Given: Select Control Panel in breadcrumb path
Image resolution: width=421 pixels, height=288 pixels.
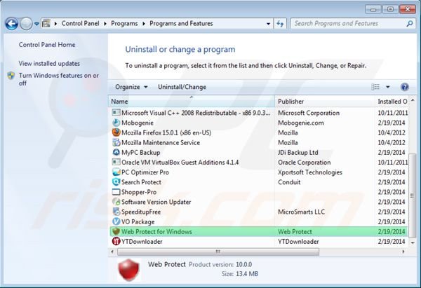Looking at the screenshot, I should pos(80,24).
